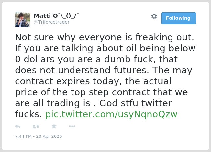Open the Matti O display name profile
Screen dimensions: 211x152
coord(56,16)
